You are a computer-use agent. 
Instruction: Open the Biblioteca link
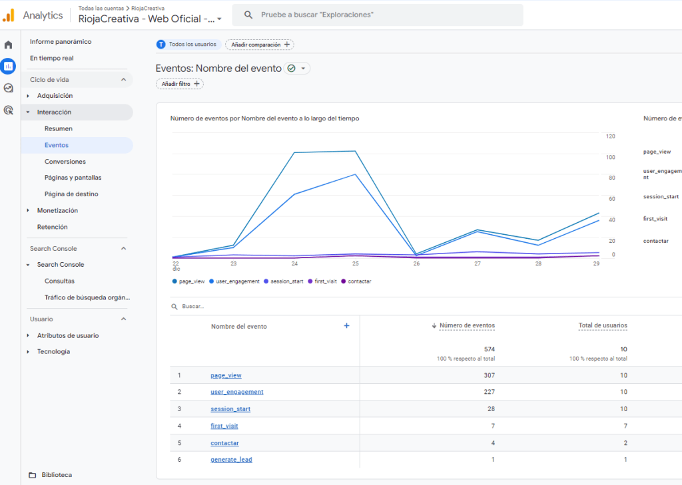57,475
